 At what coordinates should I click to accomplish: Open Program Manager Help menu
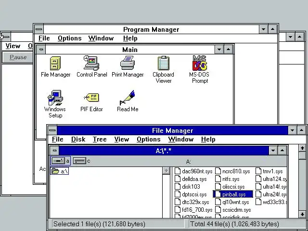coord(130,38)
